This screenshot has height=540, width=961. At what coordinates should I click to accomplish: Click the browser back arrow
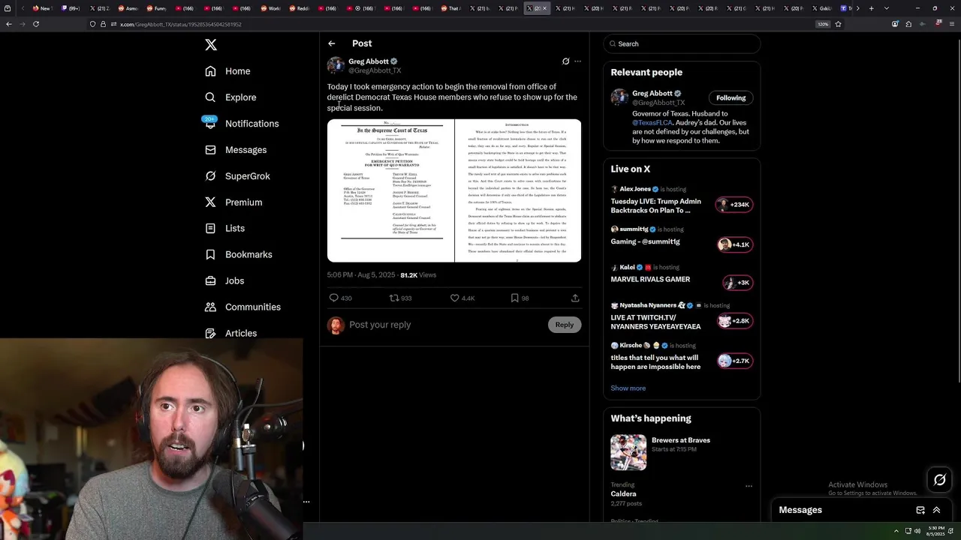[x=9, y=24]
